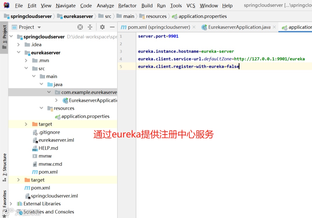This screenshot has width=312, height=218.
Task: Click server.port=9901 line in editor
Action: pyautogui.click(x=158, y=36)
